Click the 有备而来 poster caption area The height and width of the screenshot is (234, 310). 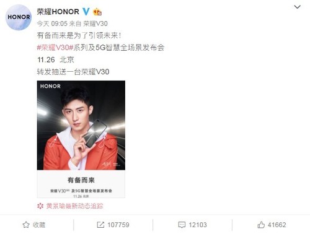(x=81, y=184)
